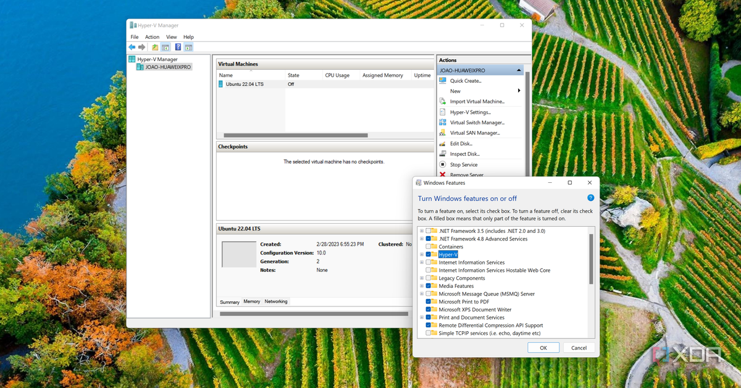The height and width of the screenshot is (388, 741).
Task: Click the Virtual Machines horizontal scrollbar
Action: [295, 135]
